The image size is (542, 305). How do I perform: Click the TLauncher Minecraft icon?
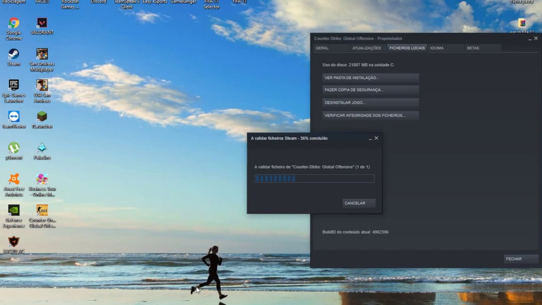[x=42, y=120]
